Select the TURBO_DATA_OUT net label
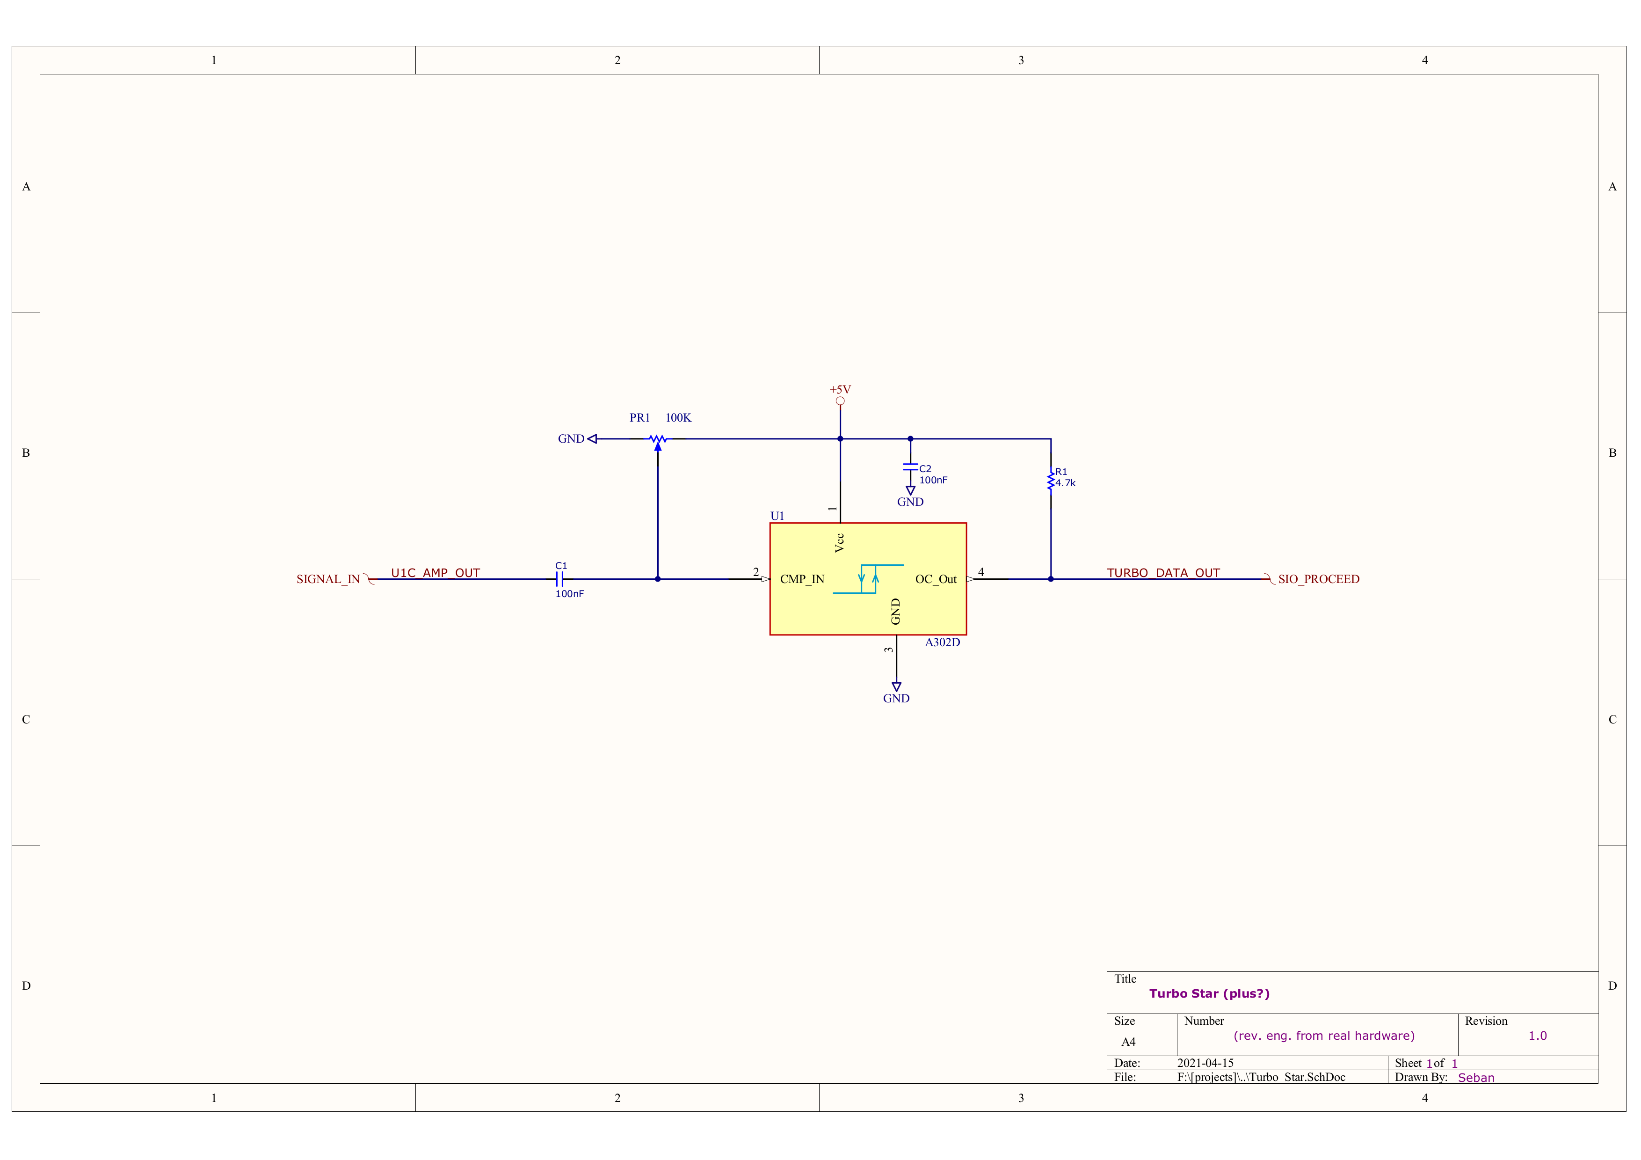1641x1160 pixels. click(1163, 572)
